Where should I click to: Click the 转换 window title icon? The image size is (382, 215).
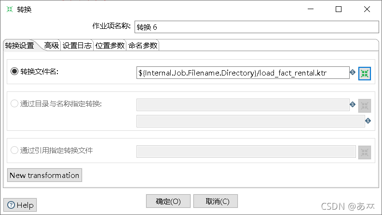(10, 9)
